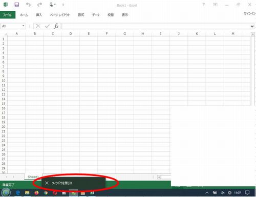Switch to the ページレイアウト ribbon tab

[60, 15]
